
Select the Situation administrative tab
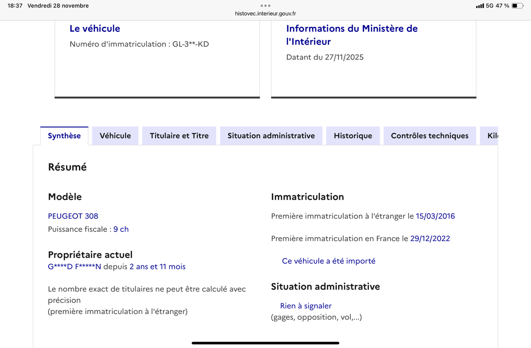271,136
